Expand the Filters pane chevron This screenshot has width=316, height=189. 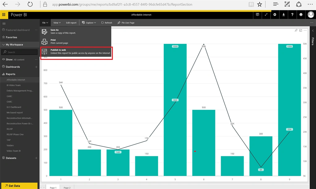[x=313, y=31]
